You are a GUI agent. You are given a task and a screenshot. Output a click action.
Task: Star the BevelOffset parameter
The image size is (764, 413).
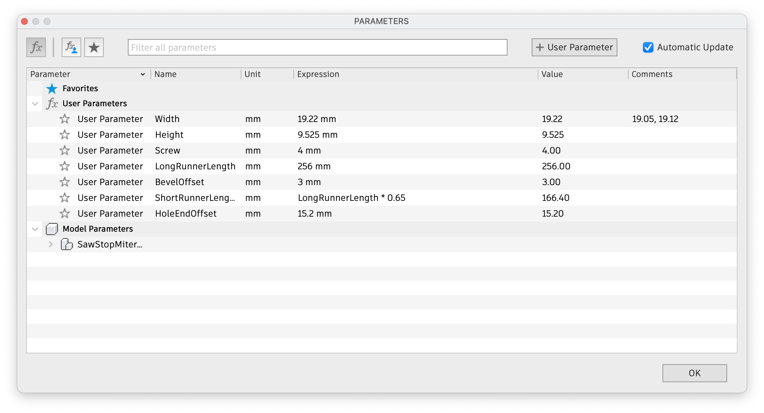coord(65,182)
